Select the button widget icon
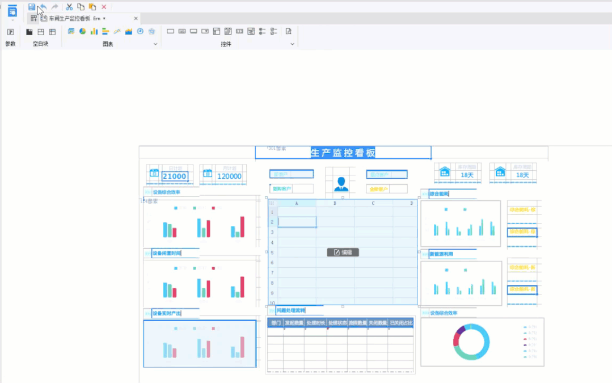The width and height of the screenshot is (612, 383). pos(193,31)
